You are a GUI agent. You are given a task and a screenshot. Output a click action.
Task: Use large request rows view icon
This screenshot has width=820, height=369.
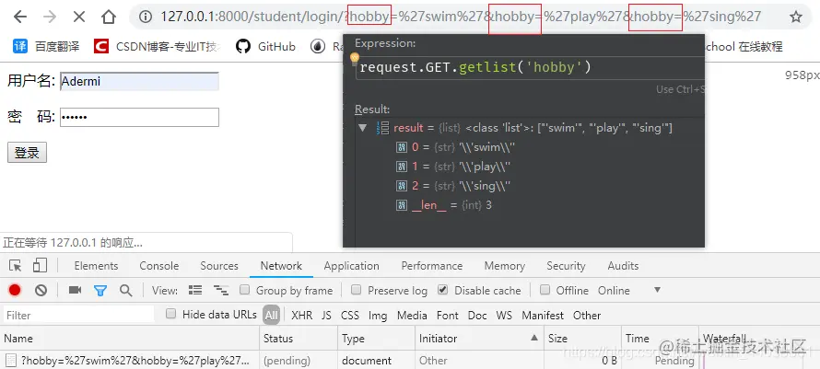(x=195, y=290)
